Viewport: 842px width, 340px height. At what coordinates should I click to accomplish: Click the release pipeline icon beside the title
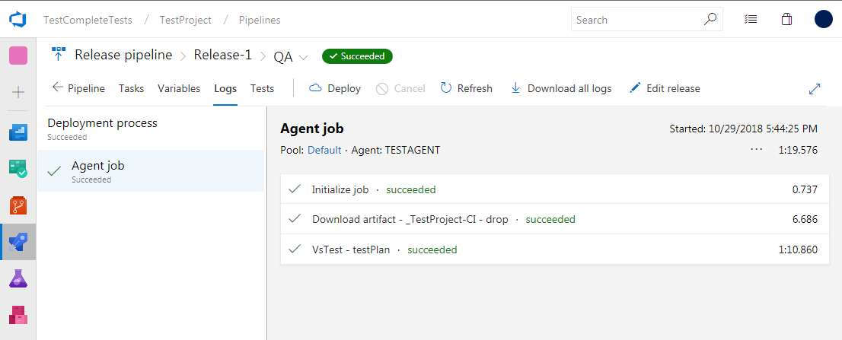58,54
